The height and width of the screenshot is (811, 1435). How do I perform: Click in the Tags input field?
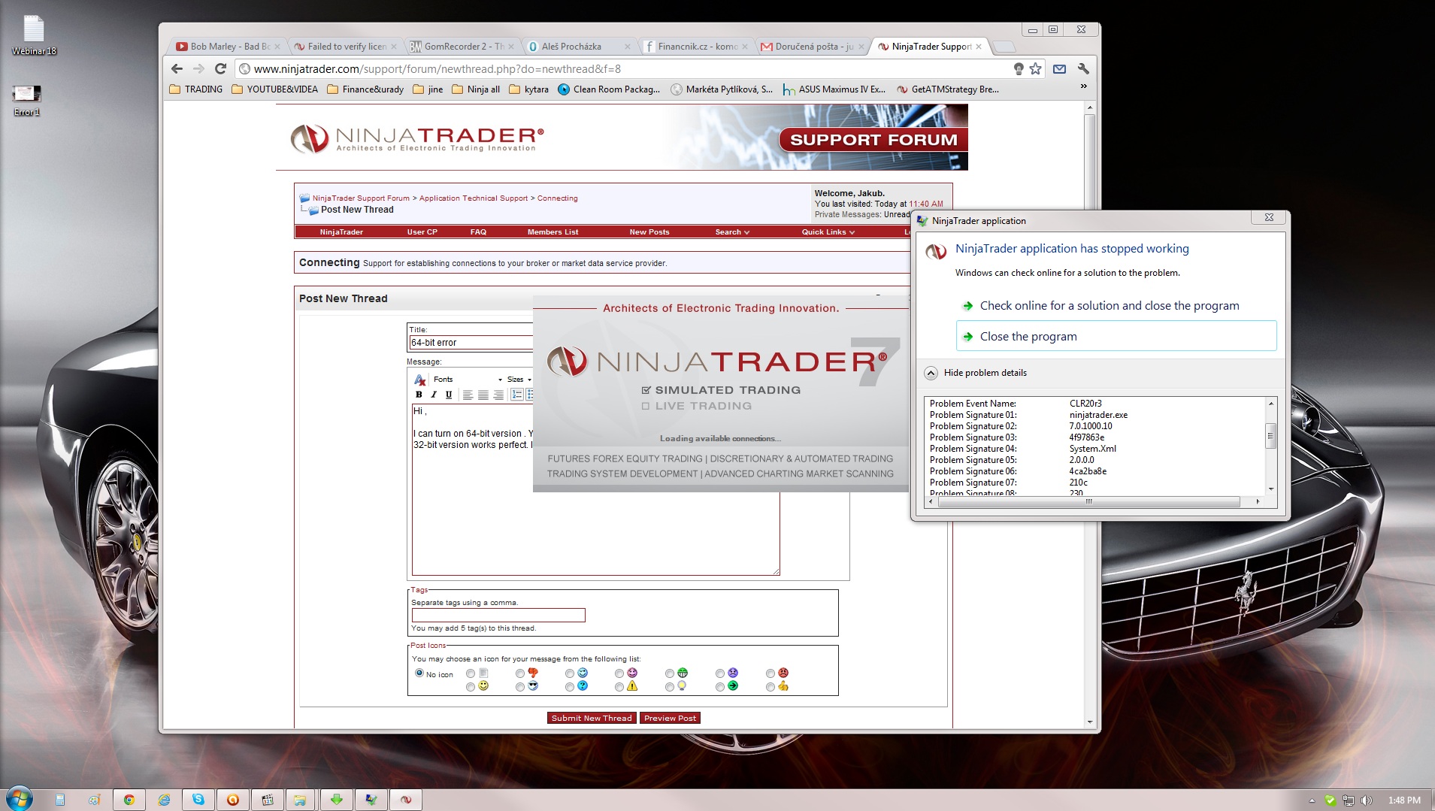point(498,615)
